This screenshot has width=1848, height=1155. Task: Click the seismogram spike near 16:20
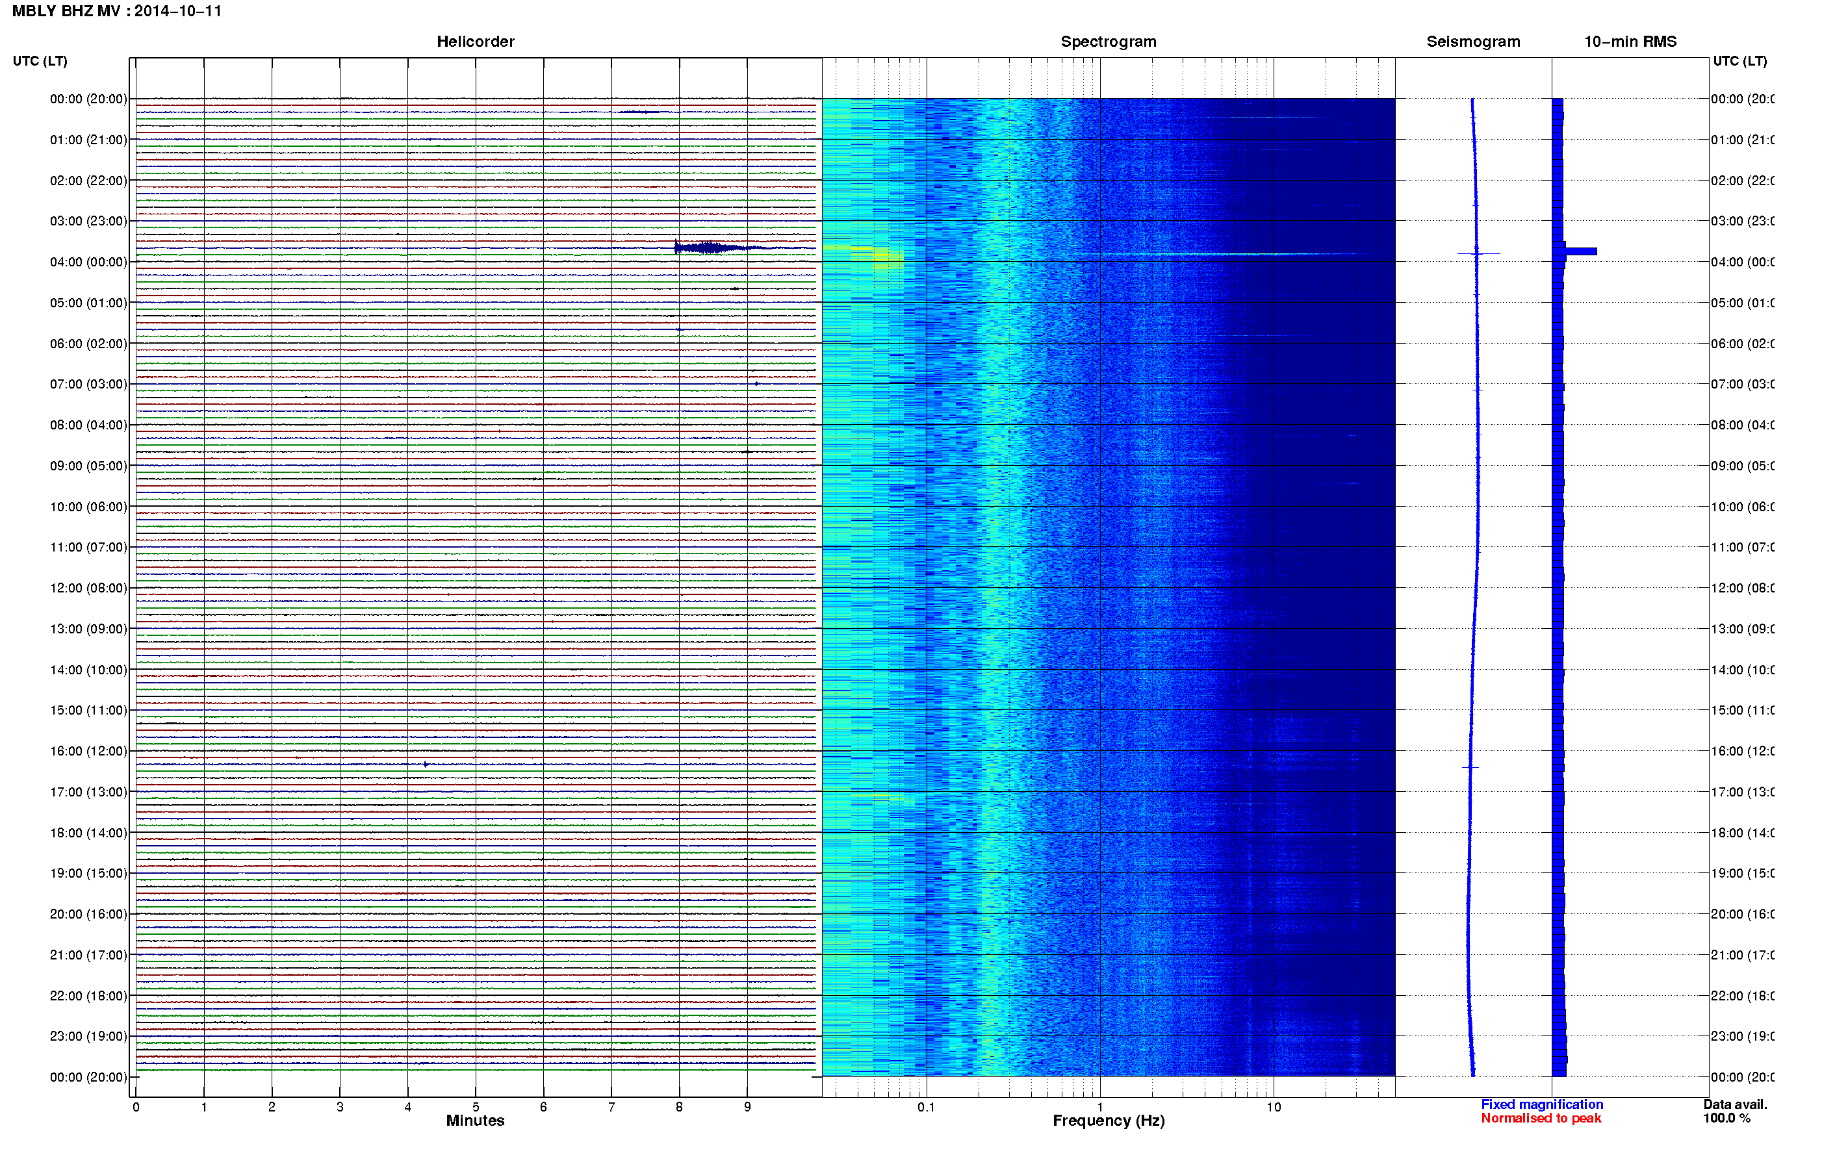point(1470,767)
